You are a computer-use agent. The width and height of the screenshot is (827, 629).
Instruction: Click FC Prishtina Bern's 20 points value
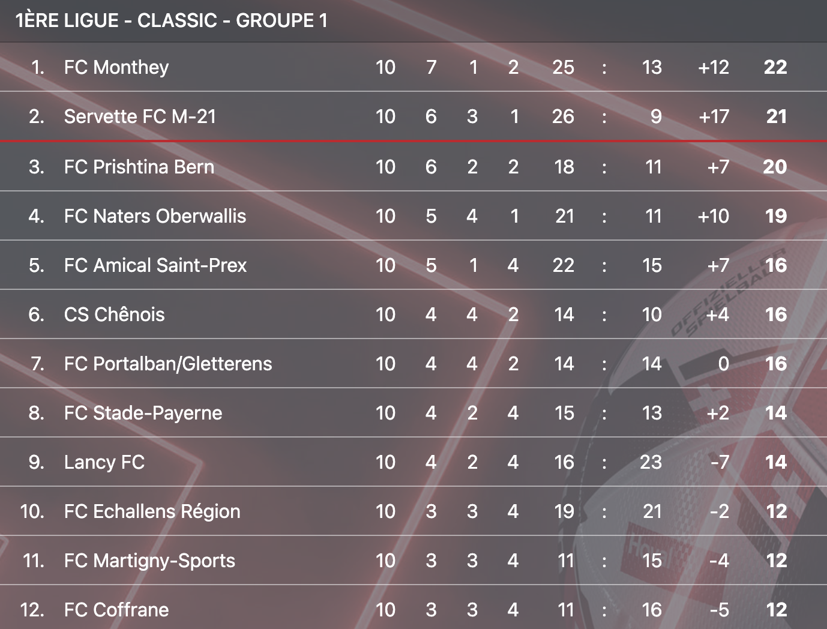coord(775,167)
